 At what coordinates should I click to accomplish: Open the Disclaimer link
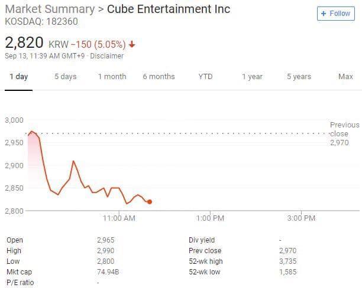tap(108, 56)
